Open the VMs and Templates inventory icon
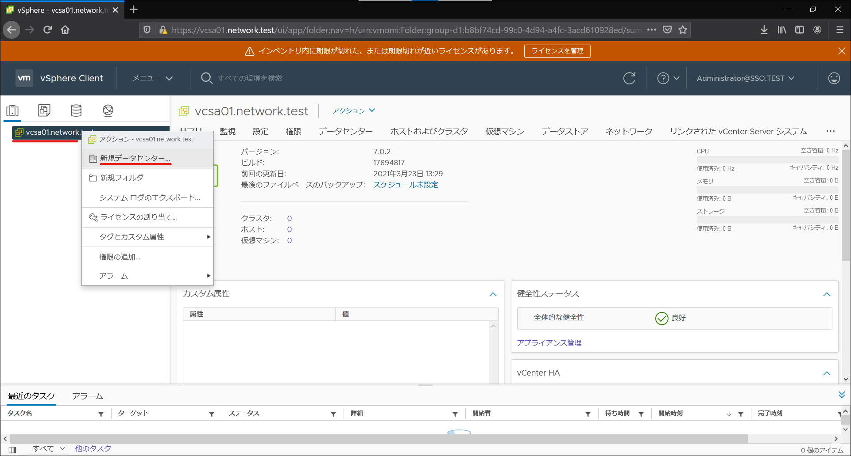 click(44, 110)
